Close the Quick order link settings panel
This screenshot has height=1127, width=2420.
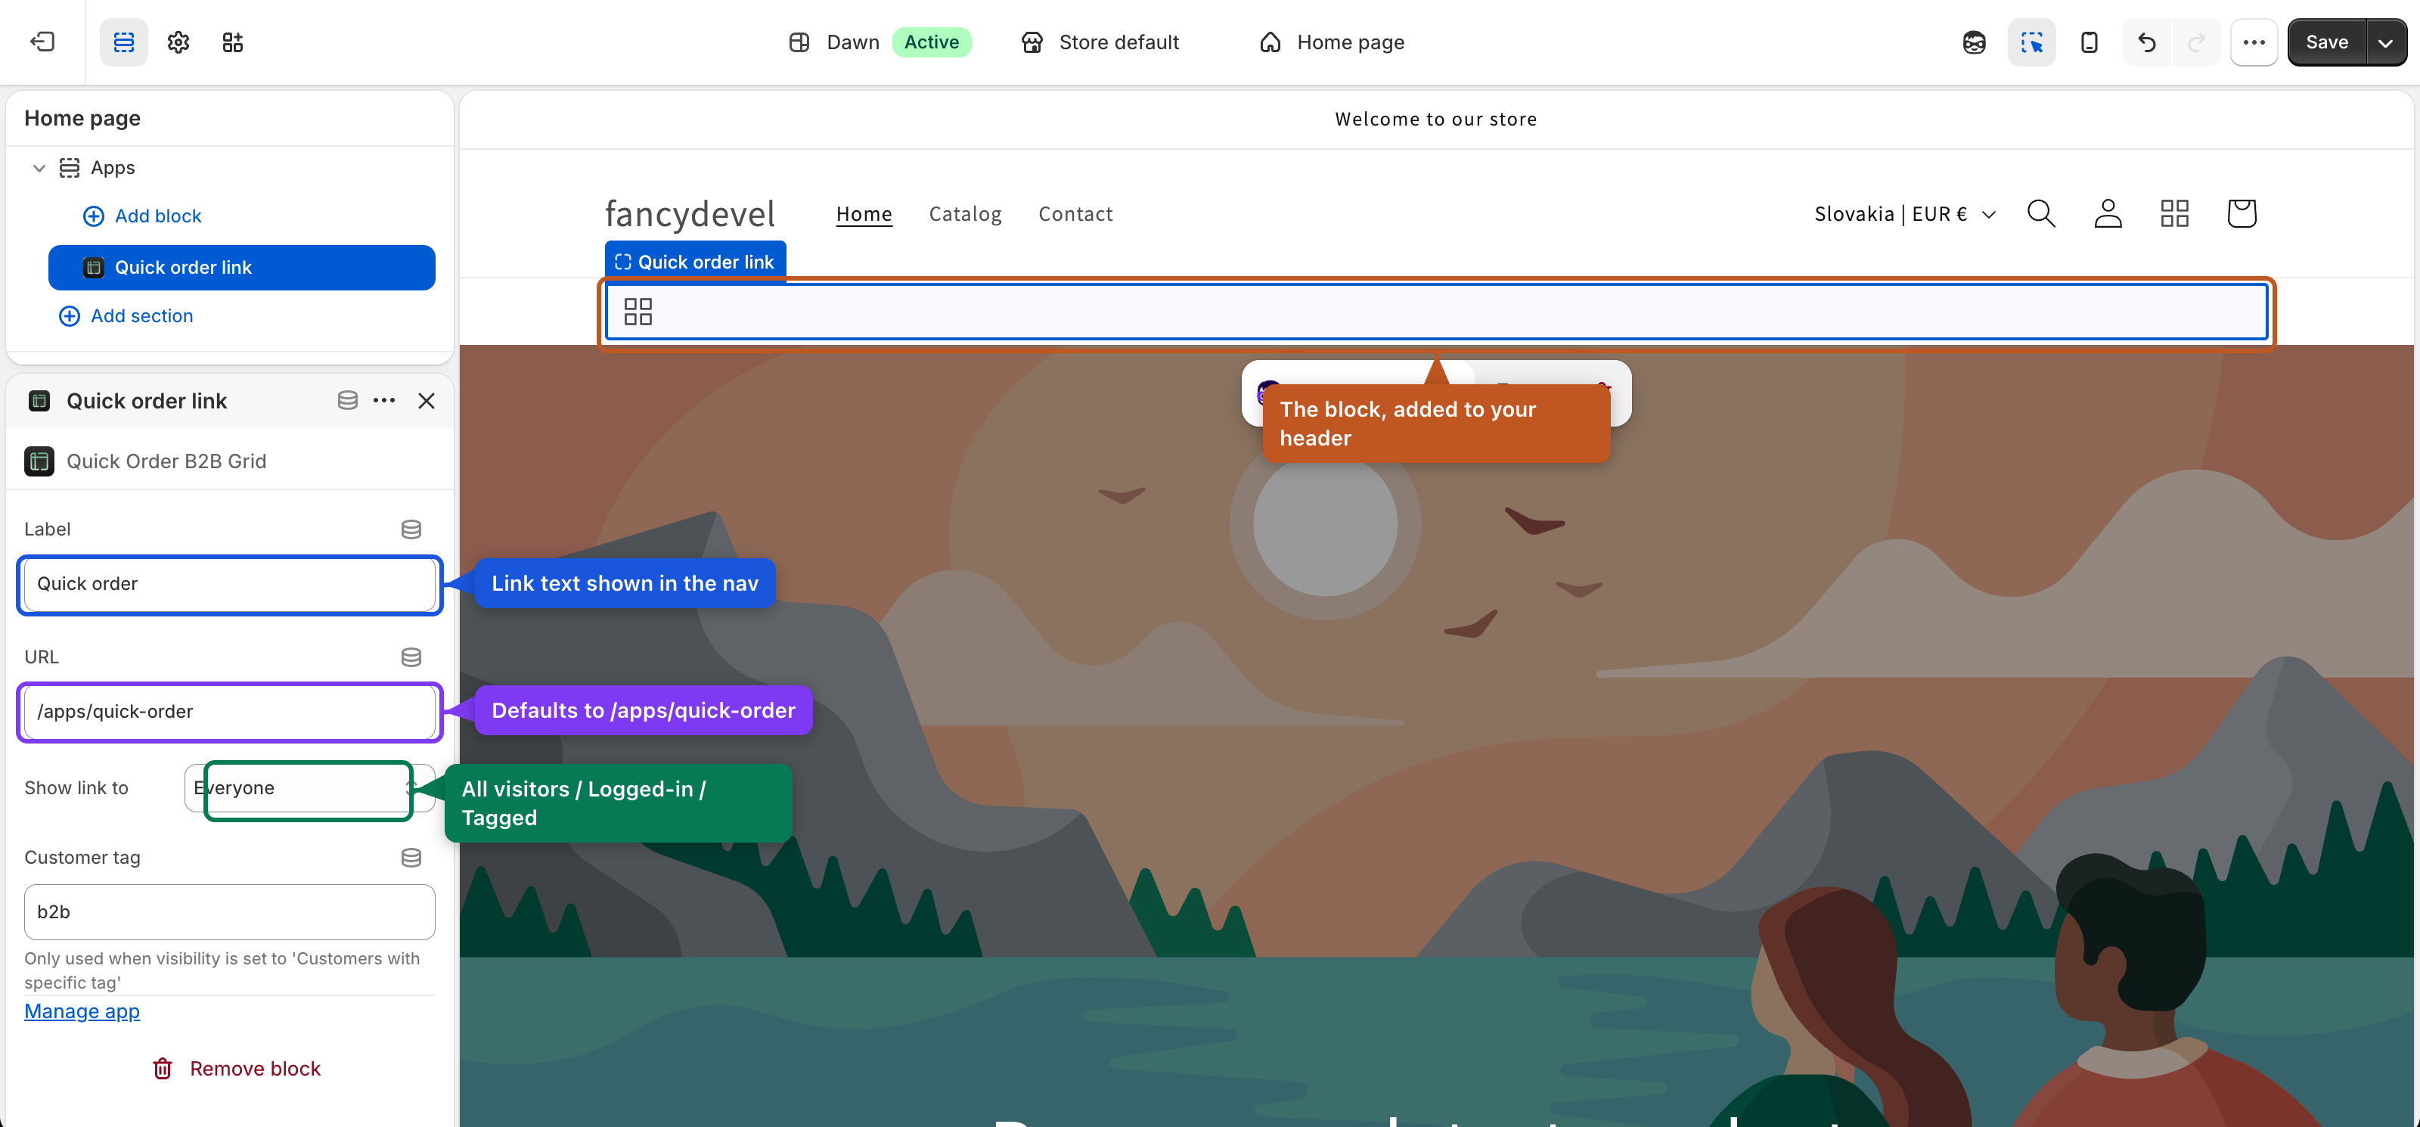(426, 400)
